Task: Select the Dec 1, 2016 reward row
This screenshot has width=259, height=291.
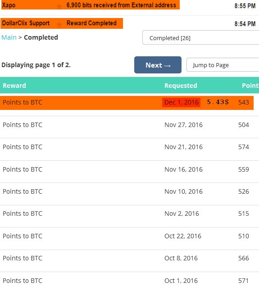Action: pyautogui.click(x=127, y=103)
